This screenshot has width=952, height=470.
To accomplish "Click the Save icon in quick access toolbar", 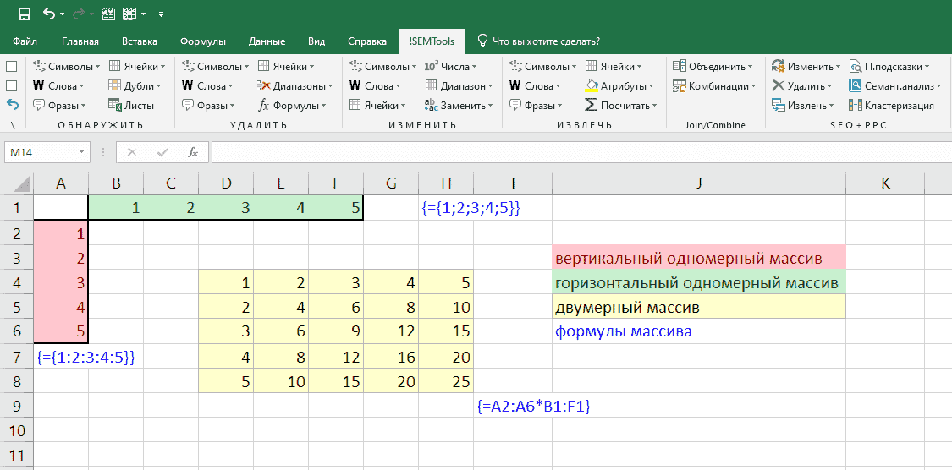I will point(25,14).
